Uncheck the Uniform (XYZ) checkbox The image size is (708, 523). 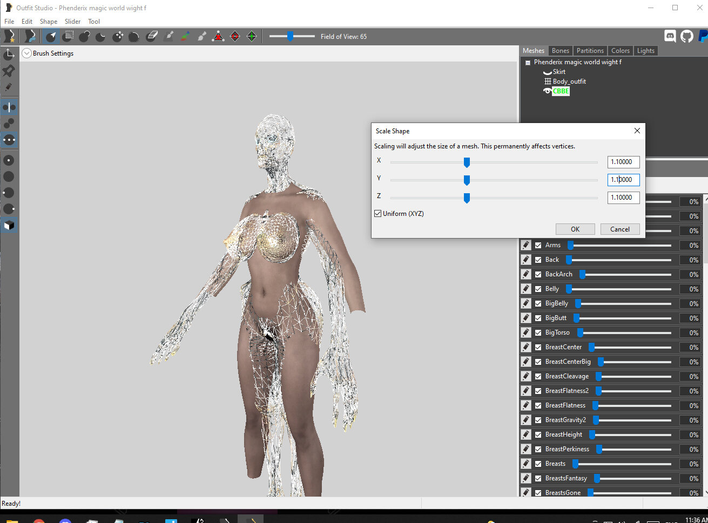[x=378, y=214]
